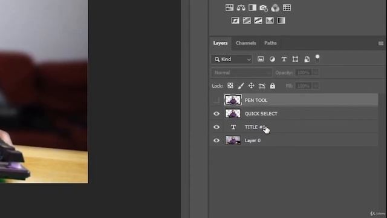The height and width of the screenshot is (218, 387).
Task: Click the Opacity value field
Action: point(304,73)
